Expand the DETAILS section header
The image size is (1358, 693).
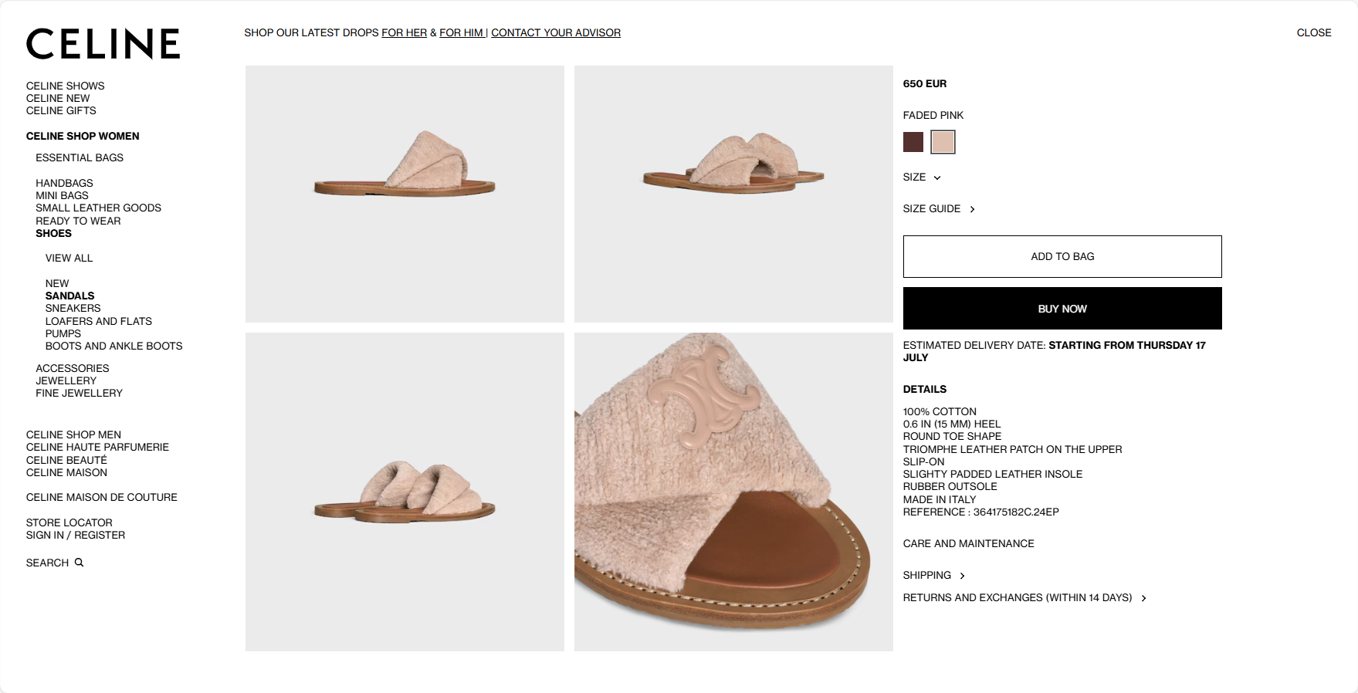tap(925, 390)
